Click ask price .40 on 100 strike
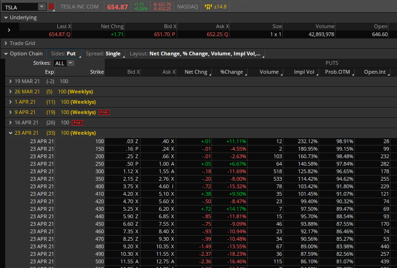Image resolution: width=397 pixels, height=268 pixels. tap(165, 141)
